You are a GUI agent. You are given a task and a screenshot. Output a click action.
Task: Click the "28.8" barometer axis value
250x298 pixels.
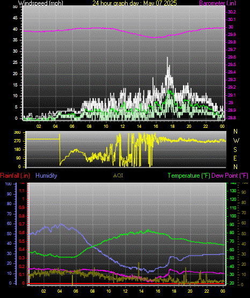click(x=232, y=118)
